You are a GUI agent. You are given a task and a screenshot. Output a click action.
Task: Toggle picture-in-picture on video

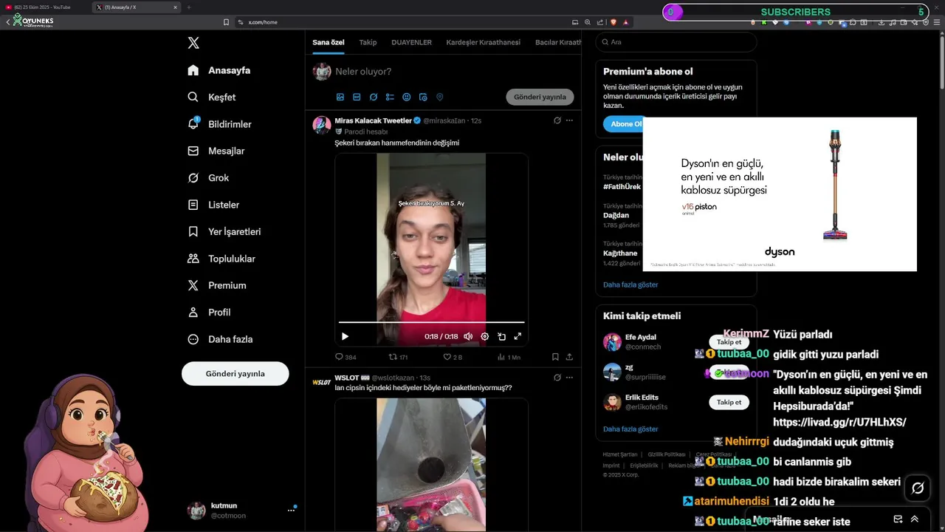click(501, 336)
